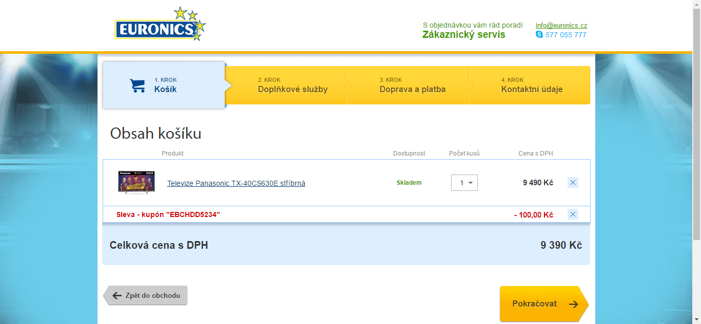
Task: Click the Euronics logo
Action: tap(160, 24)
